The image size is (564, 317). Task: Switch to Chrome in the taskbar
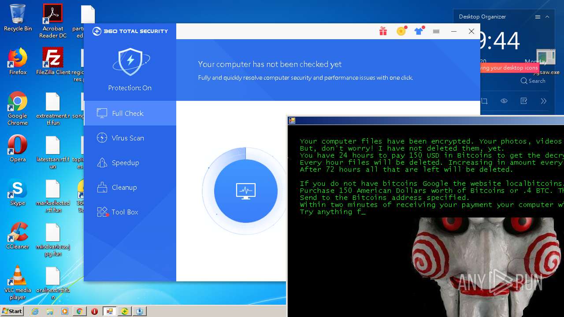click(79, 311)
